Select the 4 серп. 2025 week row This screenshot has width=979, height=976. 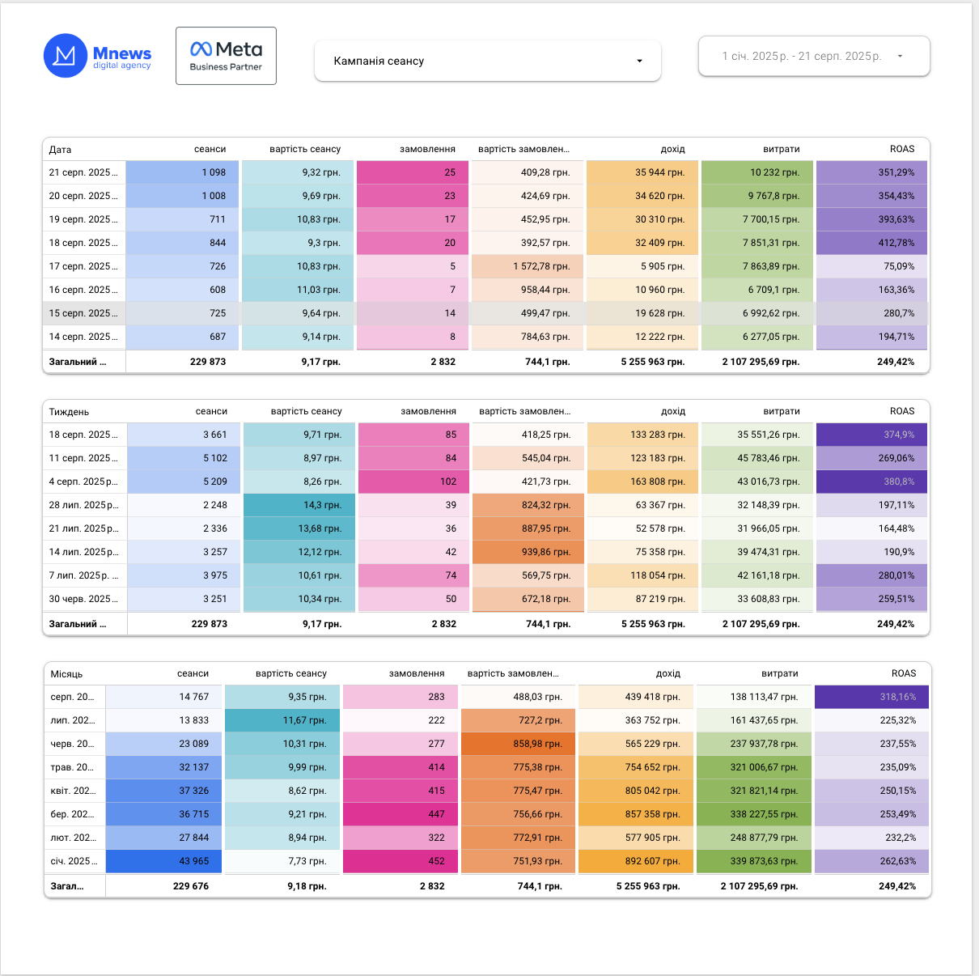tap(485, 482)
